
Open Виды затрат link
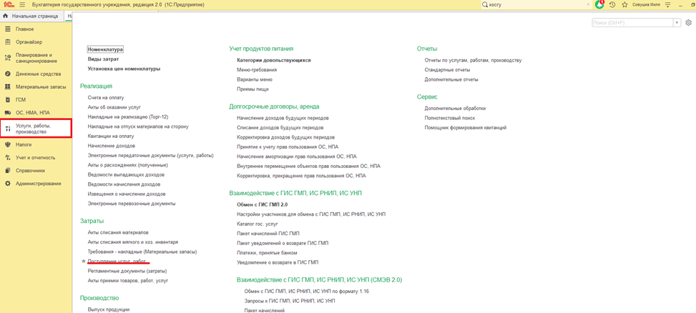103,59
